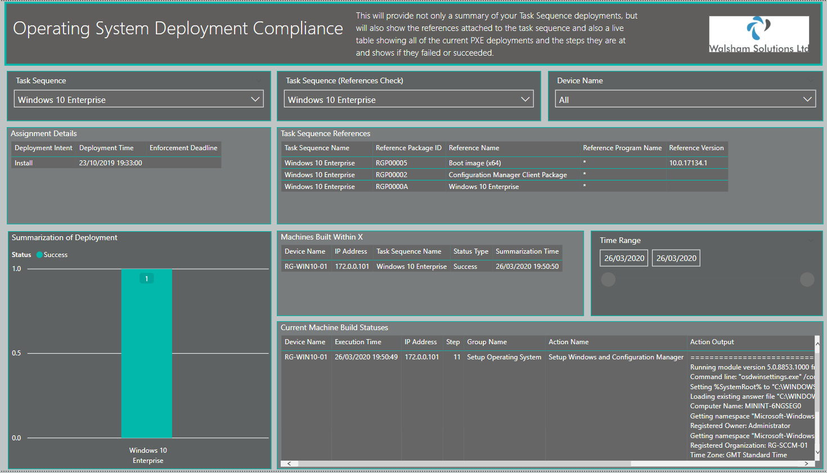Sort by Execution Time column header
This screenshot has width=827, height=473.
click(358, 342)
